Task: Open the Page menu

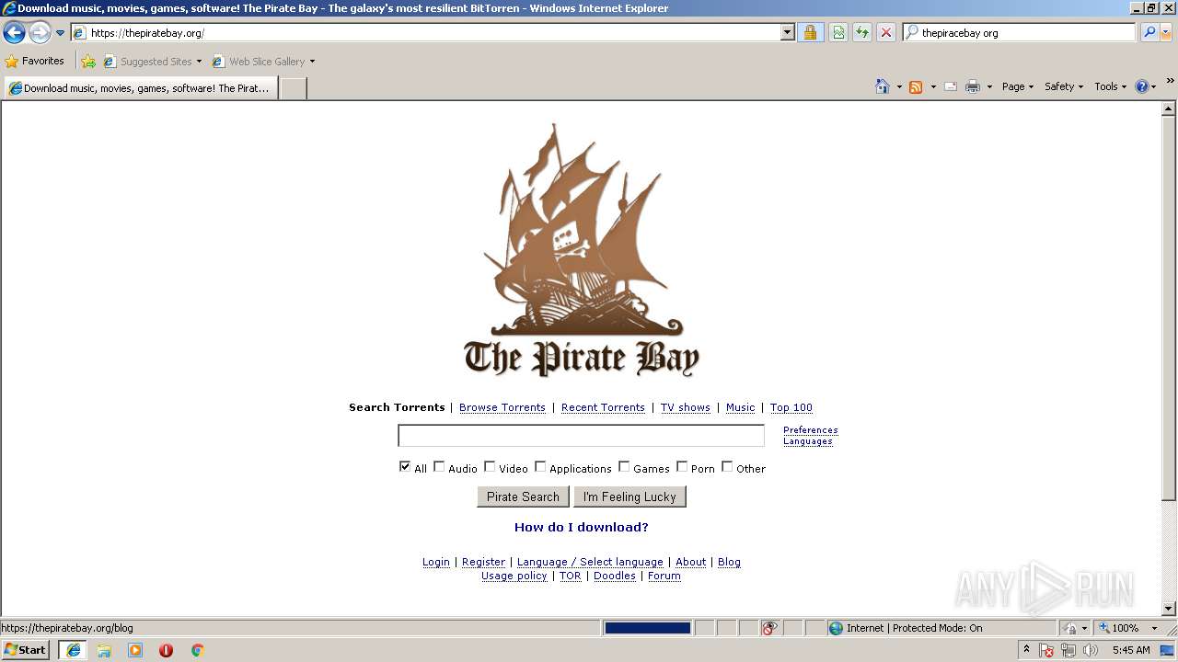Action: click(x=1017, y=86)
